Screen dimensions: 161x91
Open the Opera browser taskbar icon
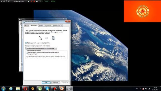coord(25,89)
